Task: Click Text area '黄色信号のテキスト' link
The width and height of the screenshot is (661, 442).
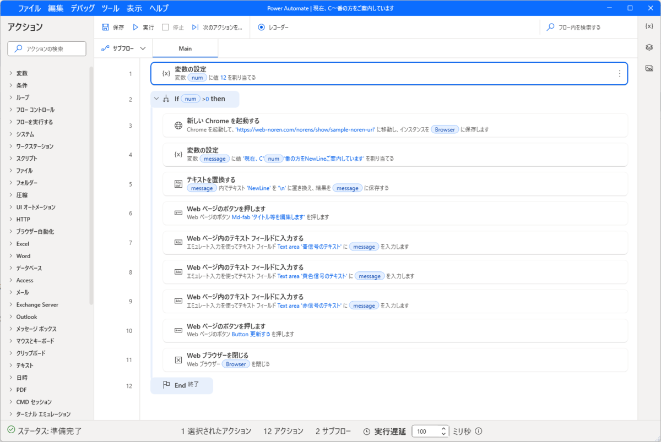Action: (312, 276)
